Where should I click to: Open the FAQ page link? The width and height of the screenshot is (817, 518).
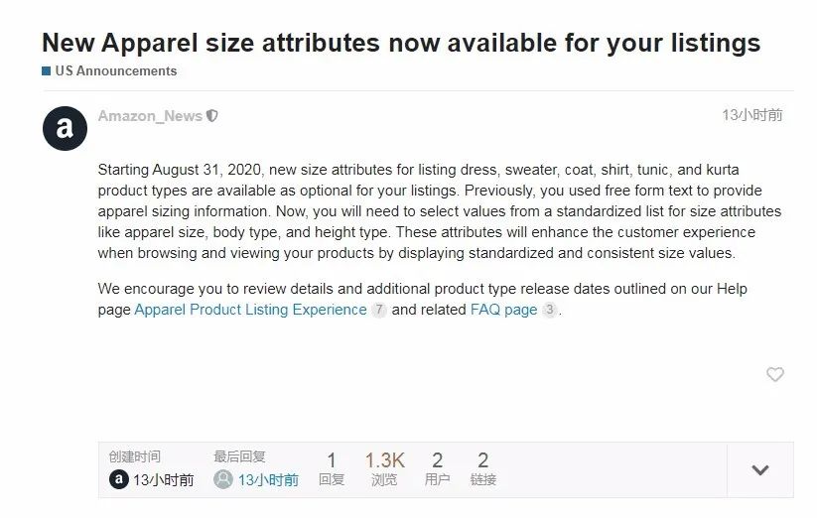click(x=503, y=310)
